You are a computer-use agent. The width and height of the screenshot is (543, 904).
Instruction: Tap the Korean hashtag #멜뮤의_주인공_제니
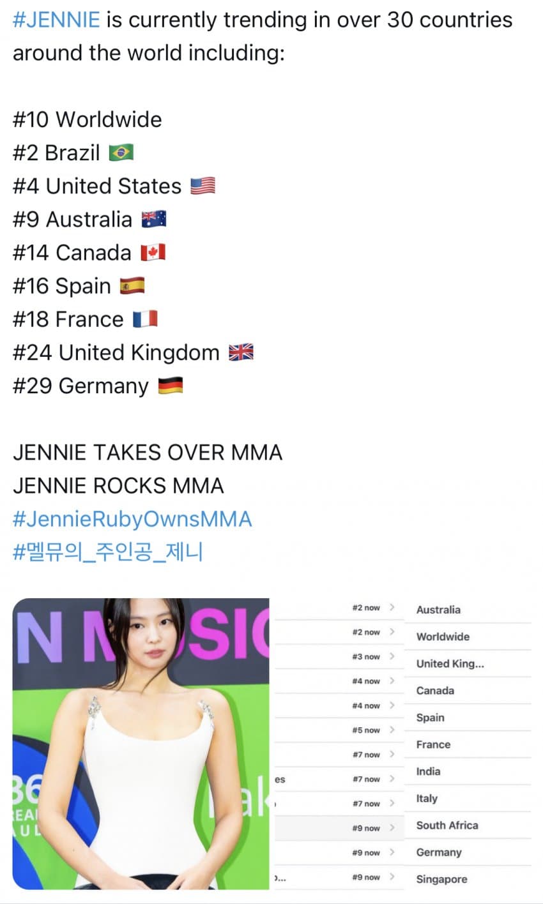click(107, 552)
